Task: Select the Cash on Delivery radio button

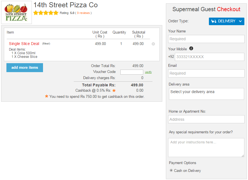Action: pos(171,170)
